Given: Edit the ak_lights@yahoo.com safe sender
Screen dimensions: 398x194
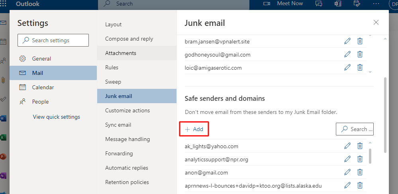Looking at the screenshot, I should tap(347, 146).
